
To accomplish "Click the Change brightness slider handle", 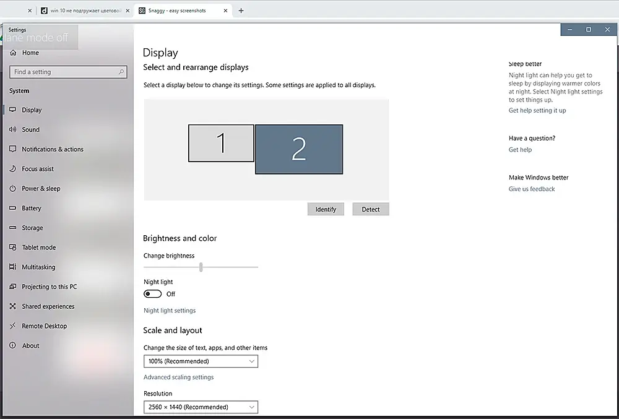I will click(x=201, y=267).
